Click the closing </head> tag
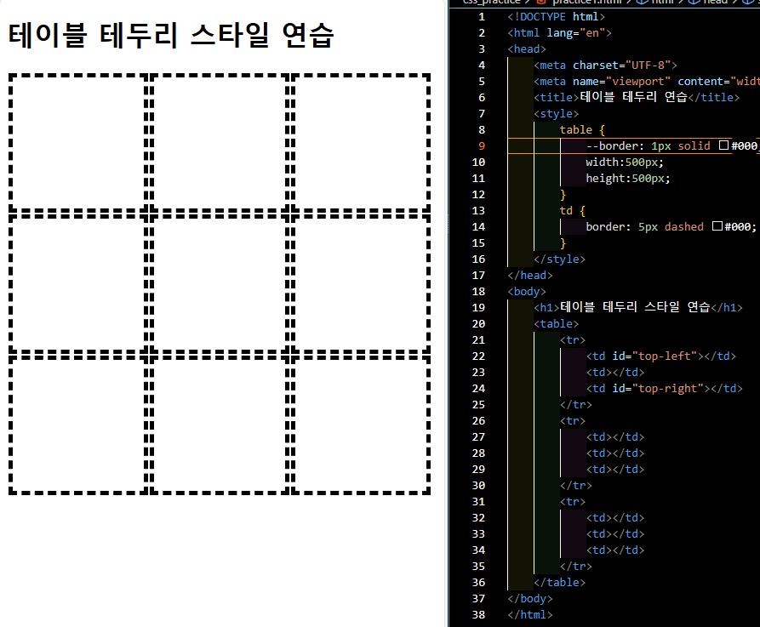 pos(529,275)
